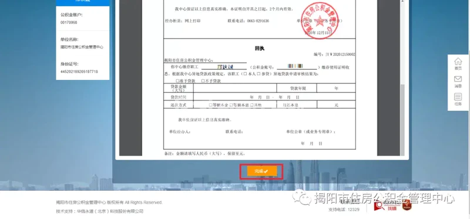Click the 单位公章（或业务专用章） label
This screenshot has height=219, width=470.
(x=311, y=132)
